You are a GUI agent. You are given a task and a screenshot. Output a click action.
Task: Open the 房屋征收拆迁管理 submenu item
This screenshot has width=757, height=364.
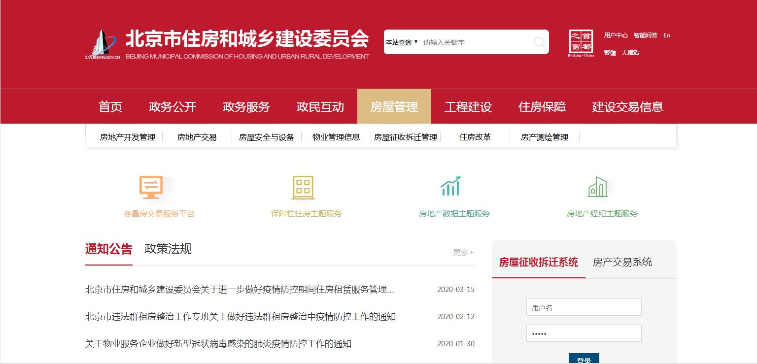click(406, 137)
